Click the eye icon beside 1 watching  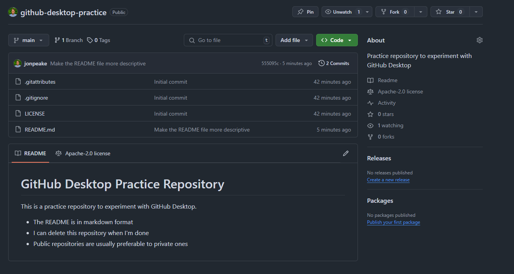point(370,125)
